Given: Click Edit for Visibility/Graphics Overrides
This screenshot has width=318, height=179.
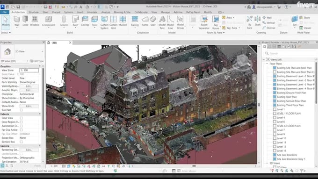Looking at the screenshot, I should coord(29,86).
